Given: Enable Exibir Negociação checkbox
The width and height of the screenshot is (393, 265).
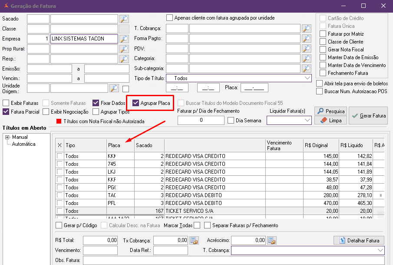Looking at the screenshot, I should pos(46,111).
